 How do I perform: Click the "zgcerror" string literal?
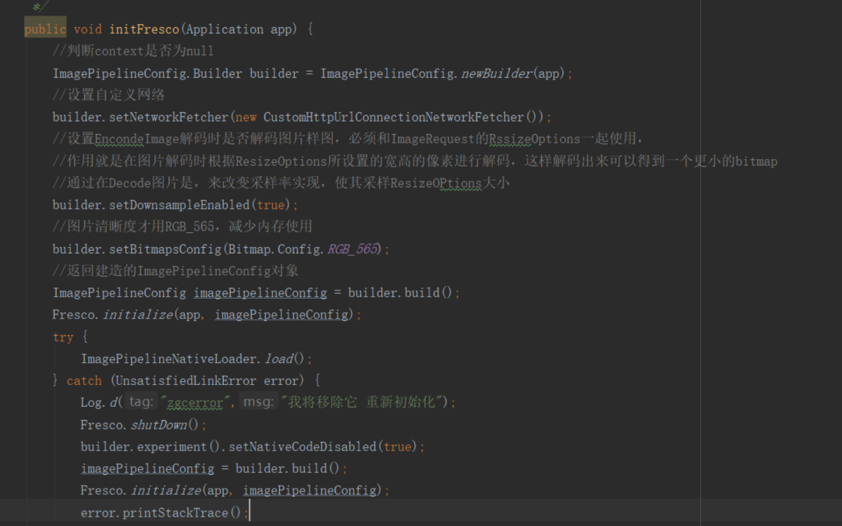click(196, 403)
